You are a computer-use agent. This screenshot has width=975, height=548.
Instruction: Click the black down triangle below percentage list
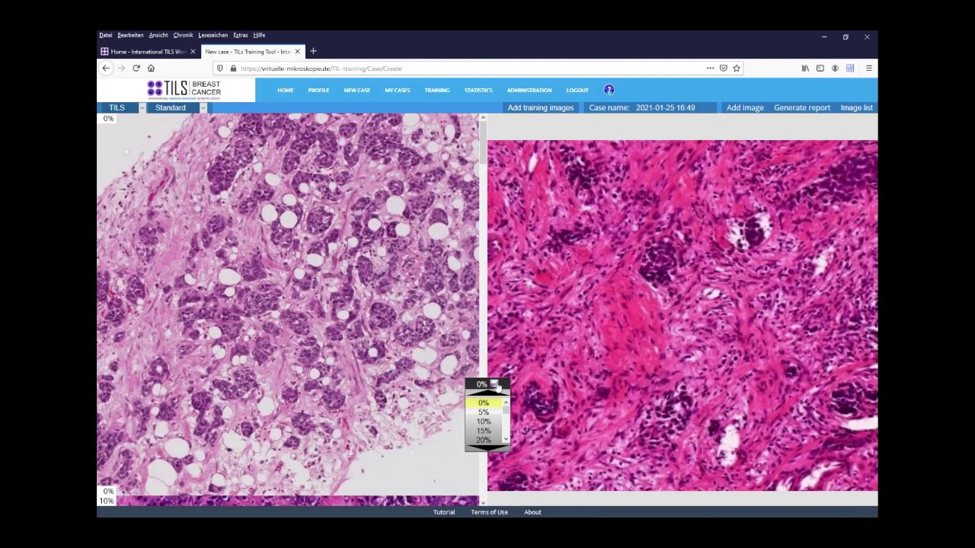click(x=487, y=448)
